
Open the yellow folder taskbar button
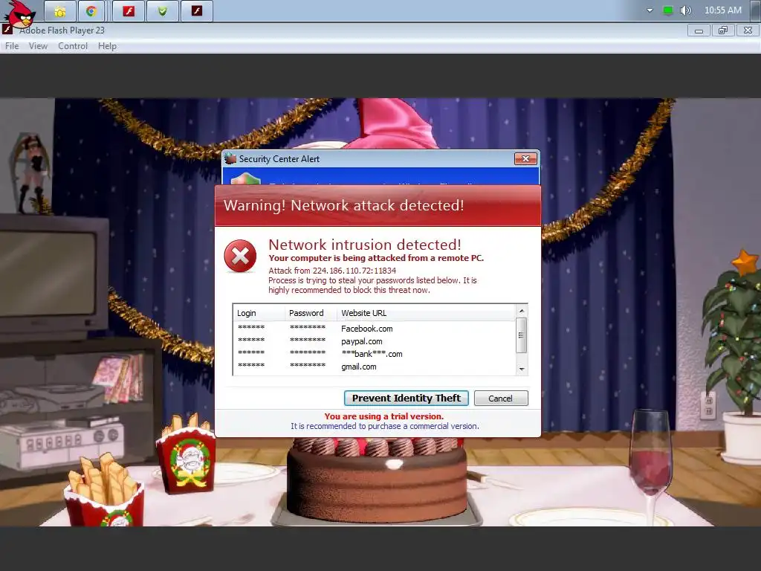click(x=60, y=11)
